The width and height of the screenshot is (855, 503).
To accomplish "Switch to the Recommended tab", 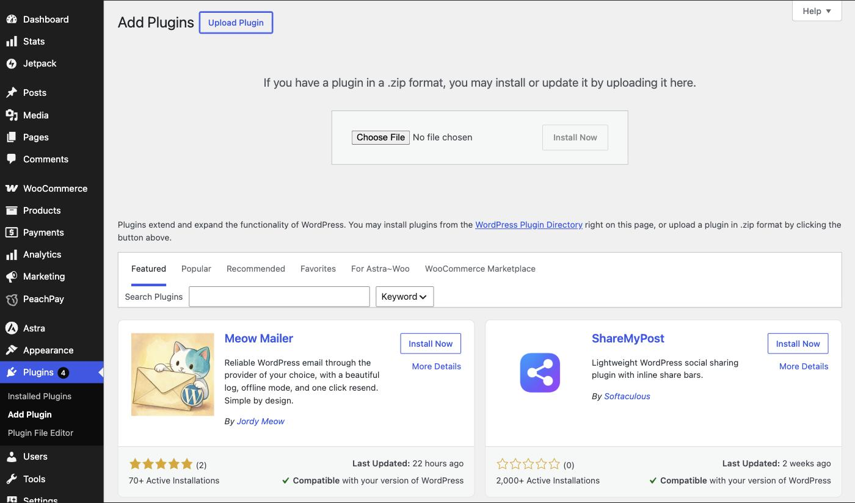I will coord(256,269).
